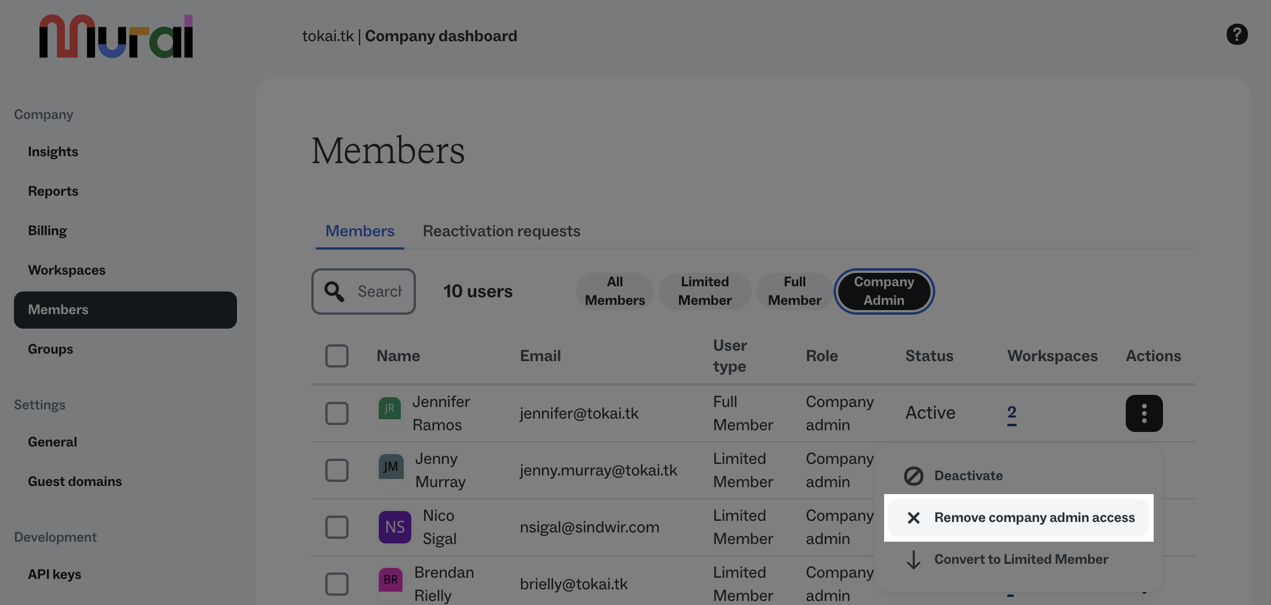Open General settings
Screen dimensions: 1271x605
tap(52, 442)
